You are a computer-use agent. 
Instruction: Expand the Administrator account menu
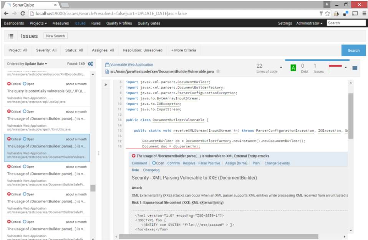click(x=309, y=23)
